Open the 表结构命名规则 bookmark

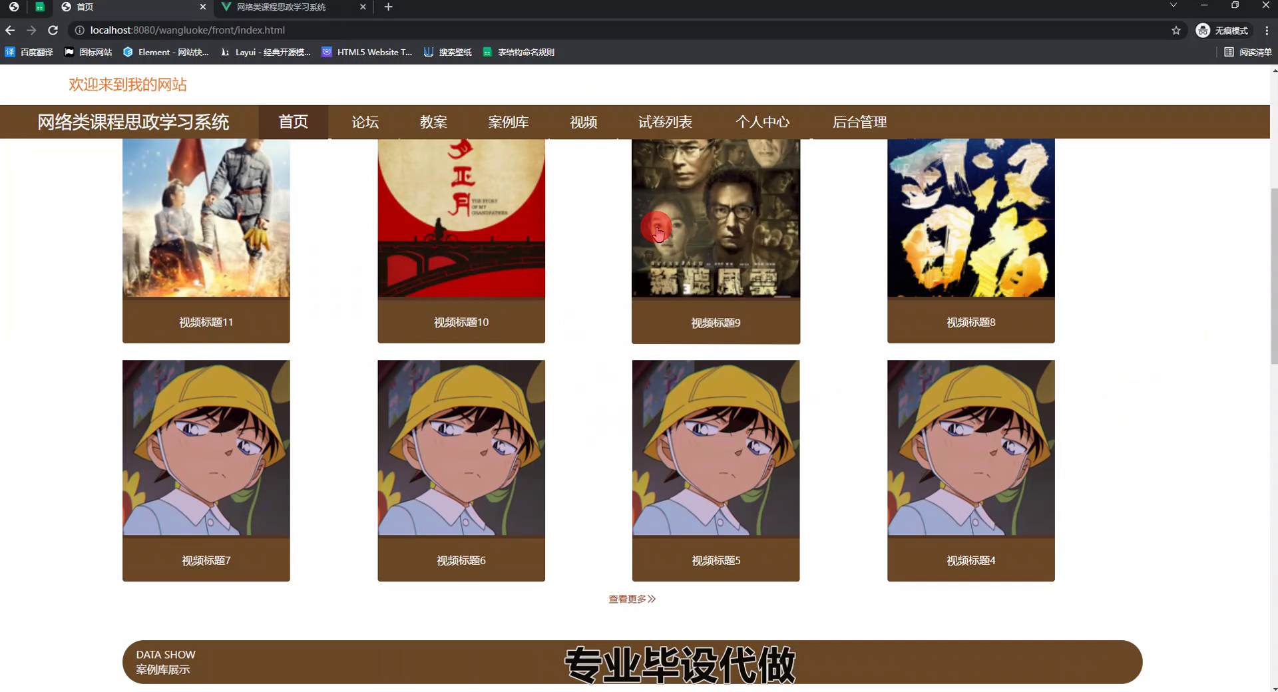519,52
